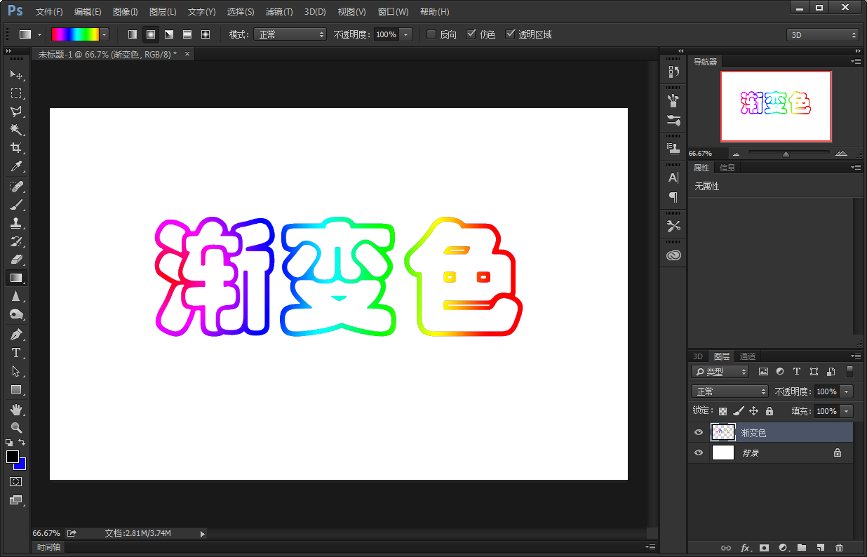Expand the layer blend mode 正常 dropdown
The image size is (867, 557).
(730, 391)
